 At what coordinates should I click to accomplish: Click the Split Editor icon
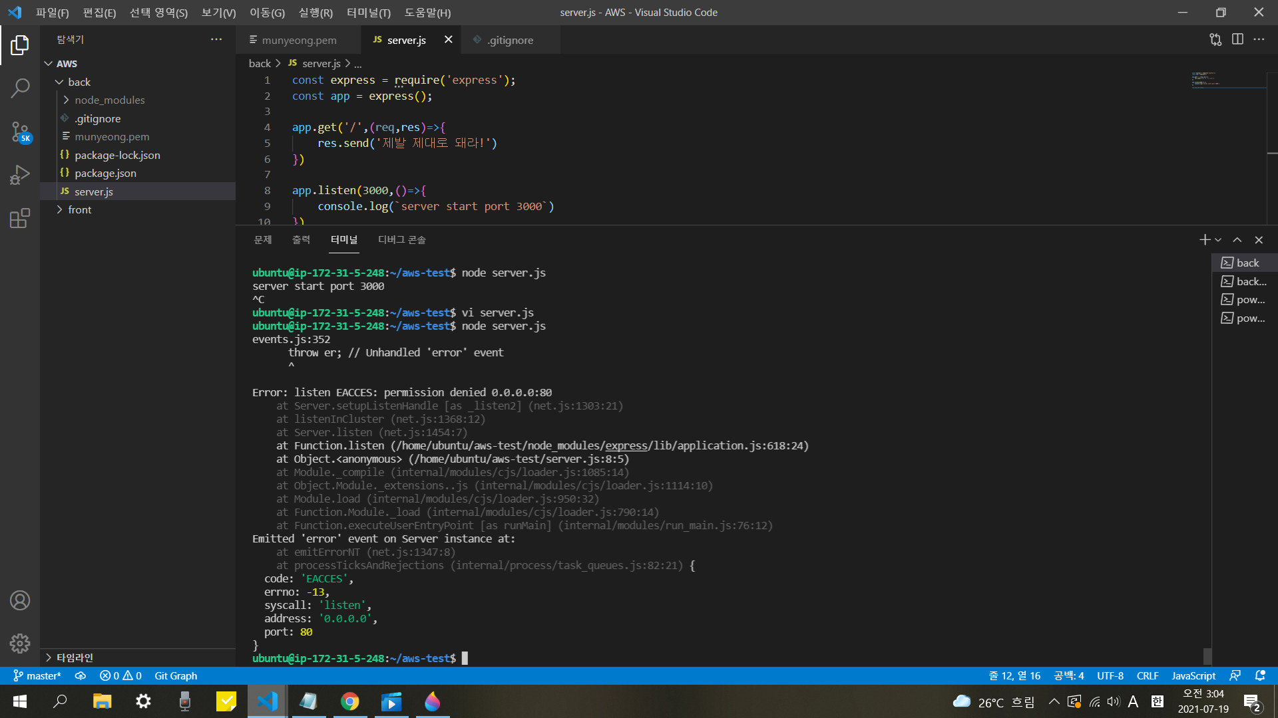(x=1237, y=40)
